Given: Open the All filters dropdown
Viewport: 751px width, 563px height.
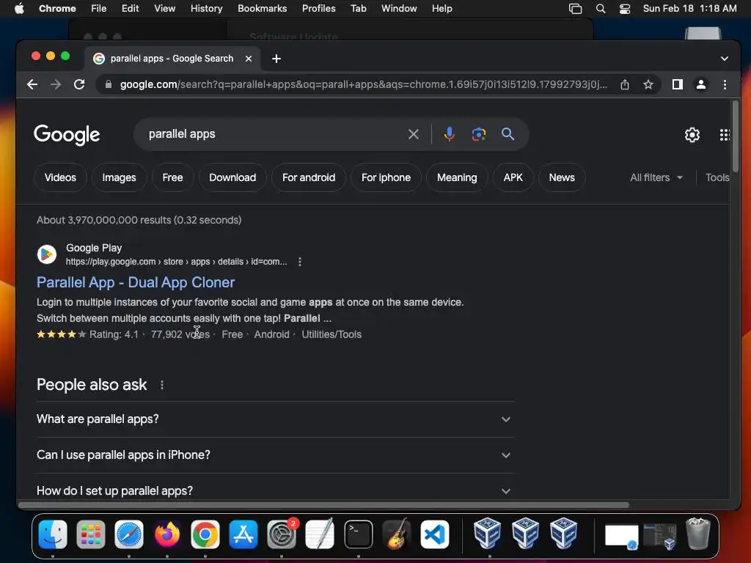Looking at the screenshot, I should (656, 177).
